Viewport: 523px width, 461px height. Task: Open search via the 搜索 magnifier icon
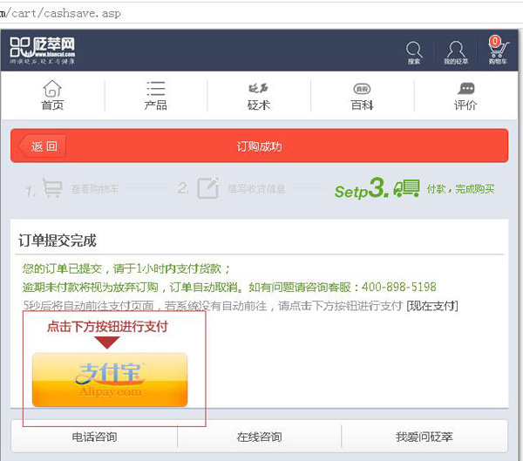click(414, 51)
